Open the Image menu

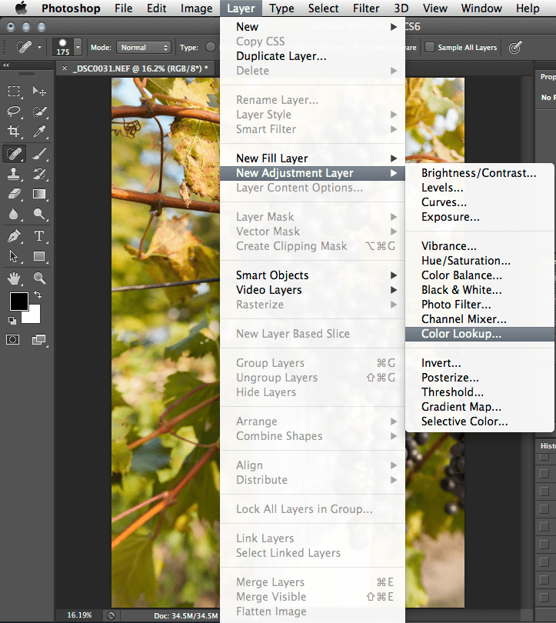(197, 8)
